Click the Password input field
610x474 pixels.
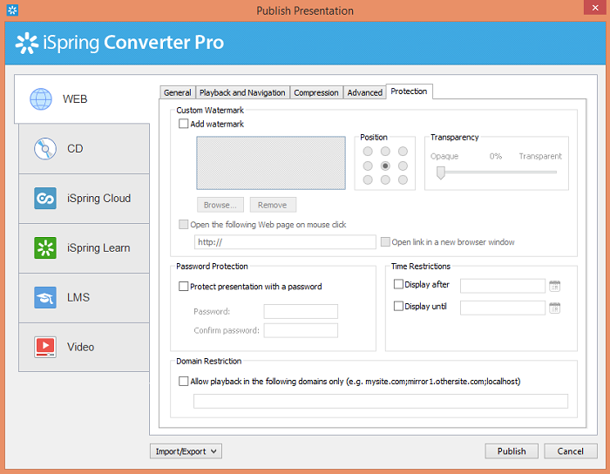[x=301, y=311]
